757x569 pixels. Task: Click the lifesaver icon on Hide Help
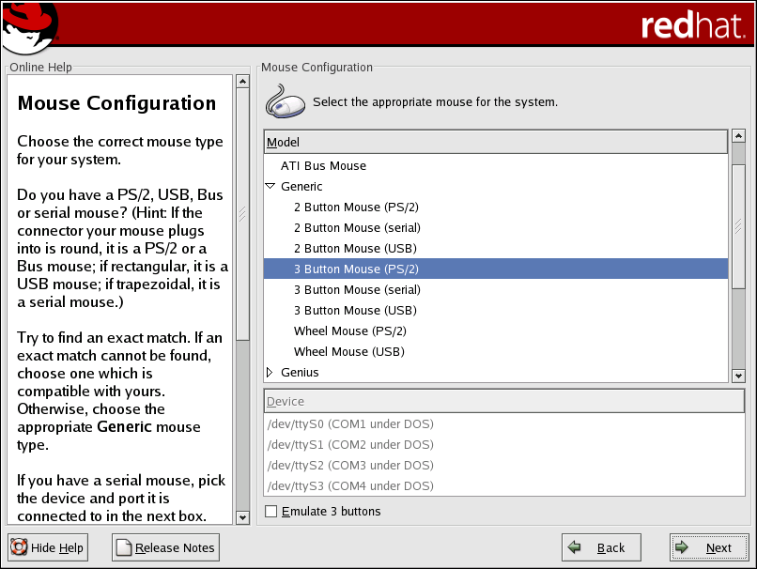point(19,547)
